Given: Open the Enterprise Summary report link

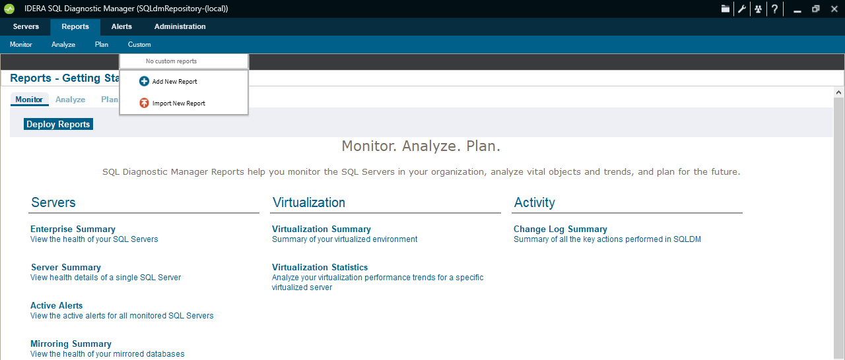Looking at the screenshot, I should [73, 229].
